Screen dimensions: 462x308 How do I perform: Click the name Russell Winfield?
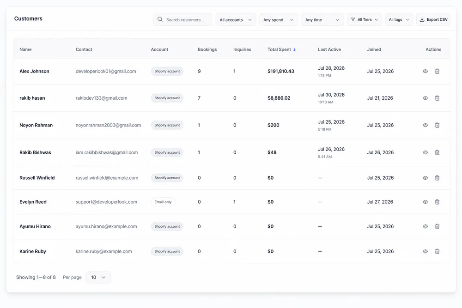[37, 178]
